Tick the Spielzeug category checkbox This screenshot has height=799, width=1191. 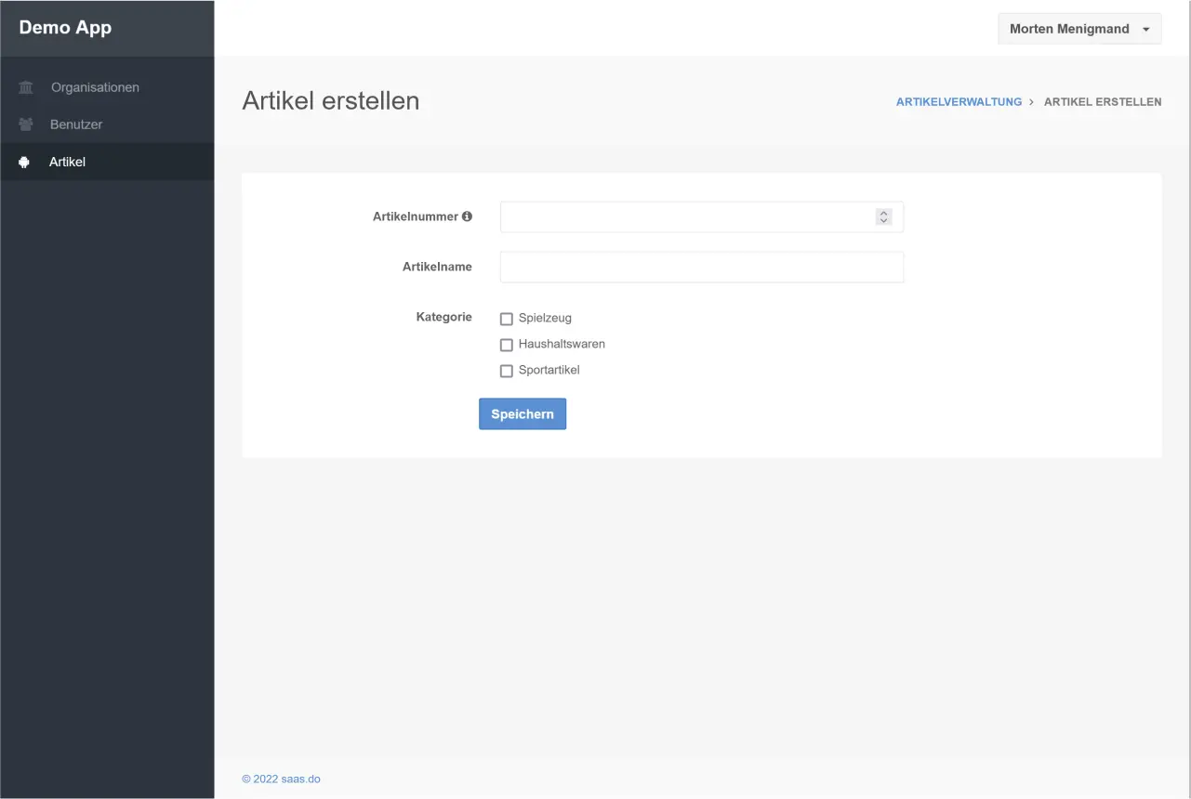tap(507, 319)
